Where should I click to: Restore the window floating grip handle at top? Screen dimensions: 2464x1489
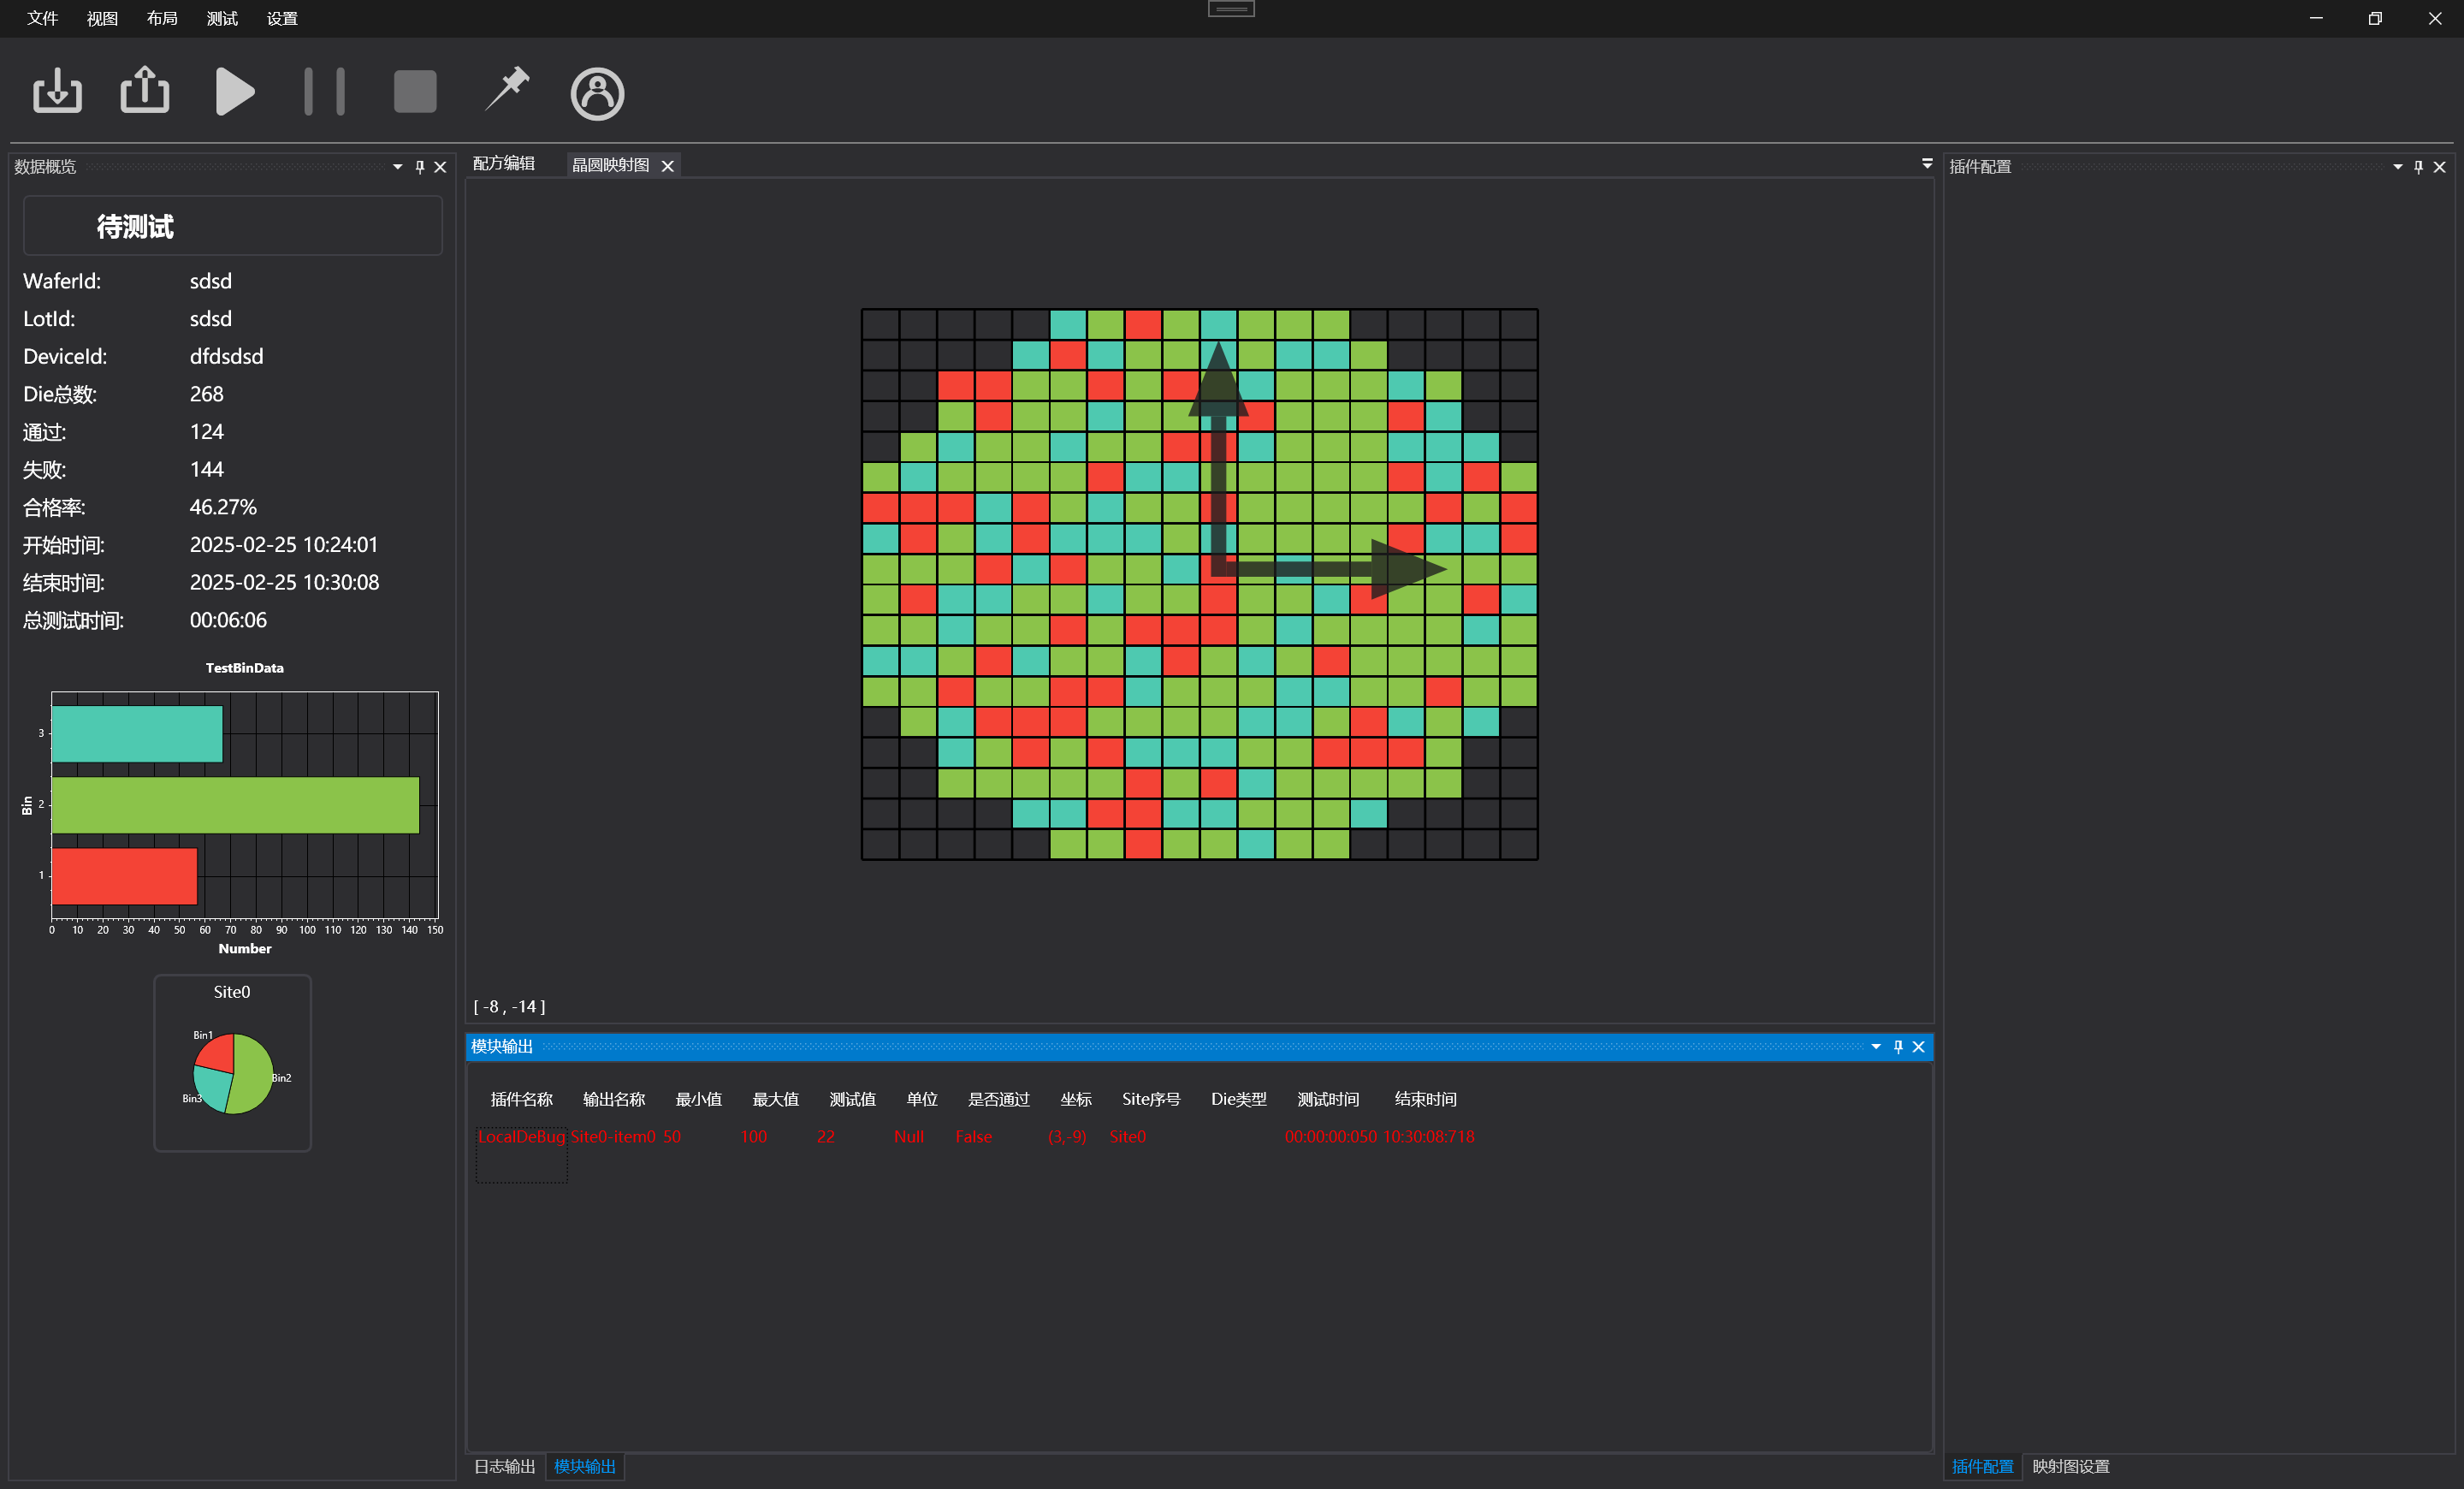tap(1231, 8)
